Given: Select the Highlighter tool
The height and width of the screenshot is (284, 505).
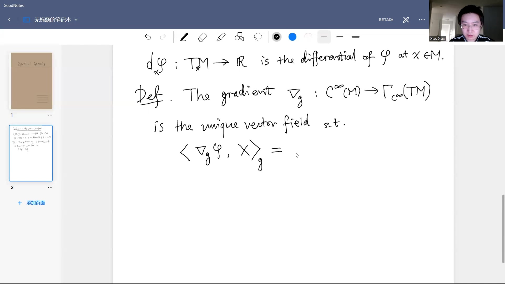Looking at the screenshot, I should tap(221, 37).
